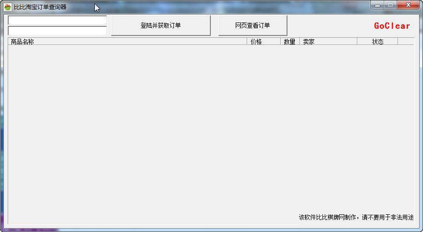The image size is (423, 232).
Task: Sort by the 数量 column header
Action: [x=290, y=42]
